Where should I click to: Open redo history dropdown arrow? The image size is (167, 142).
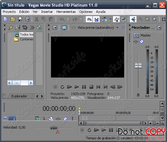(81, 19)
